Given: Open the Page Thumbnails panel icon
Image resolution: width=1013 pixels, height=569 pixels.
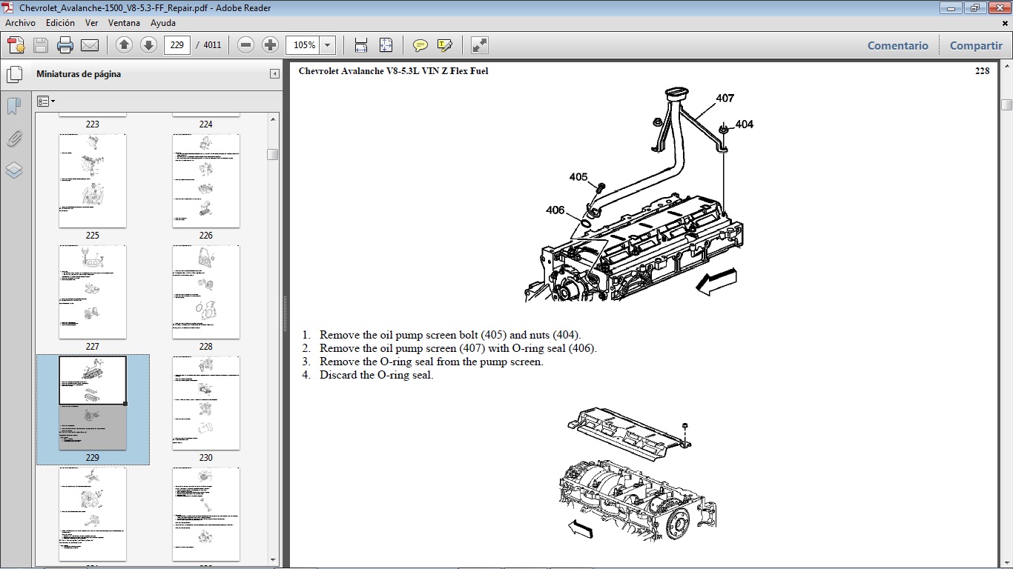Looking at the screenshot, I should pyautogui.click(x=14, y=73).
